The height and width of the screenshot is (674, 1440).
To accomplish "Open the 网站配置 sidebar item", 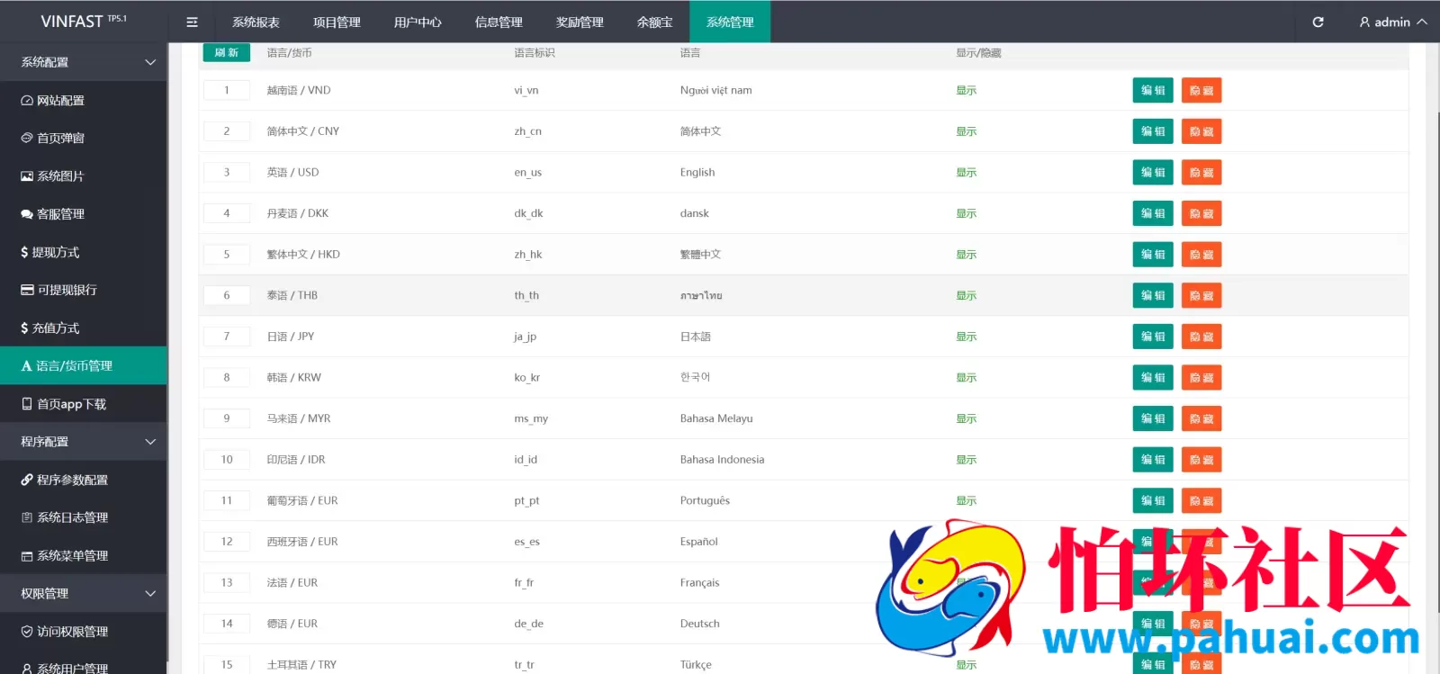I will pos(84,100).
